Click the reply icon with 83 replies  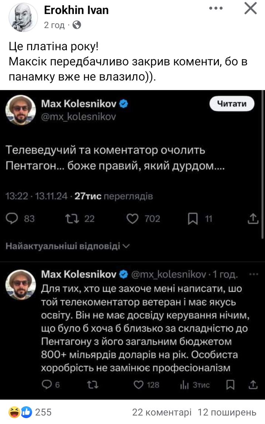13,219
